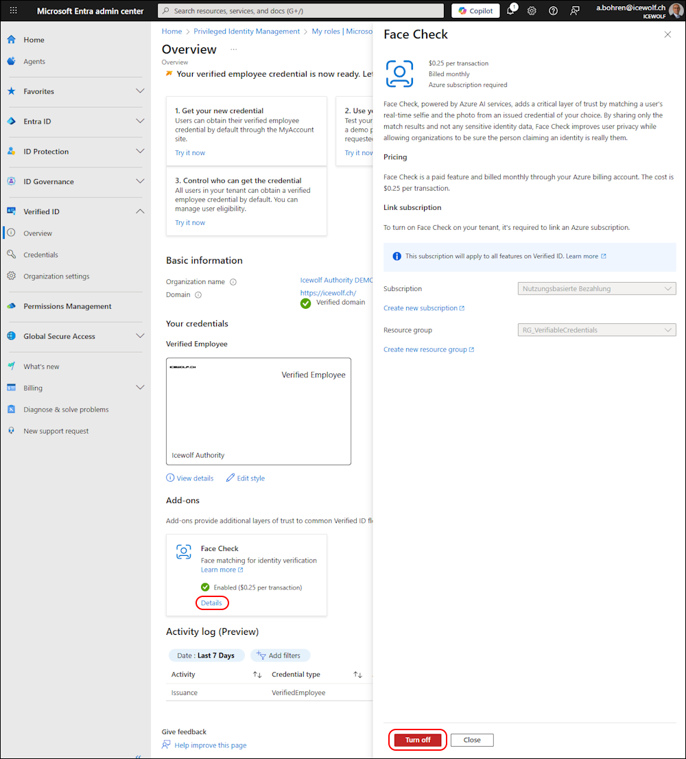686x759 pixels.
Task: Click Create new resource group link
Action: coord(429,349)
